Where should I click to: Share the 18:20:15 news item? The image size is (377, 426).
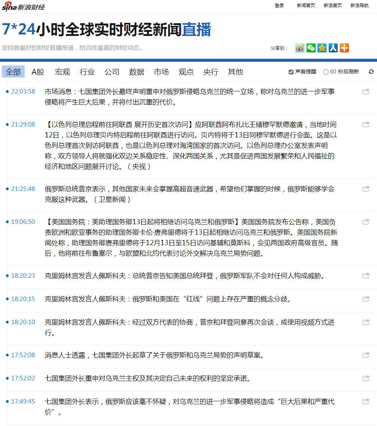click(366, 299)
